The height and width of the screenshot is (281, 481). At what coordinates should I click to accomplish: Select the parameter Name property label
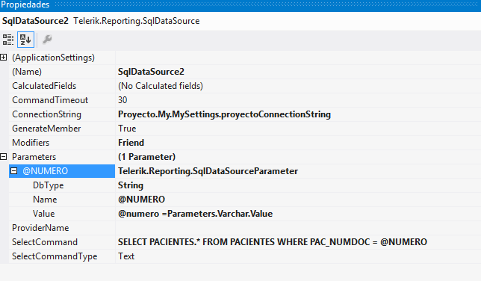(x=45, y=200)
